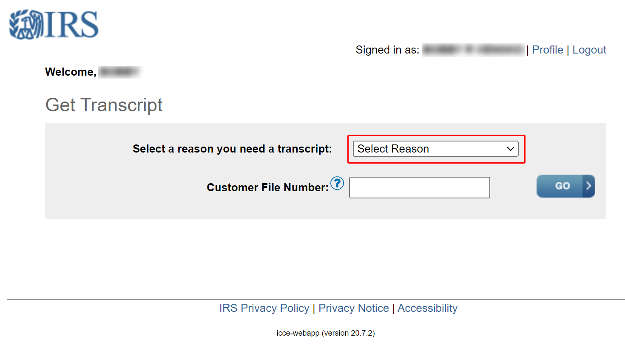Click the 'Customer File Number' label

(268, 187)
